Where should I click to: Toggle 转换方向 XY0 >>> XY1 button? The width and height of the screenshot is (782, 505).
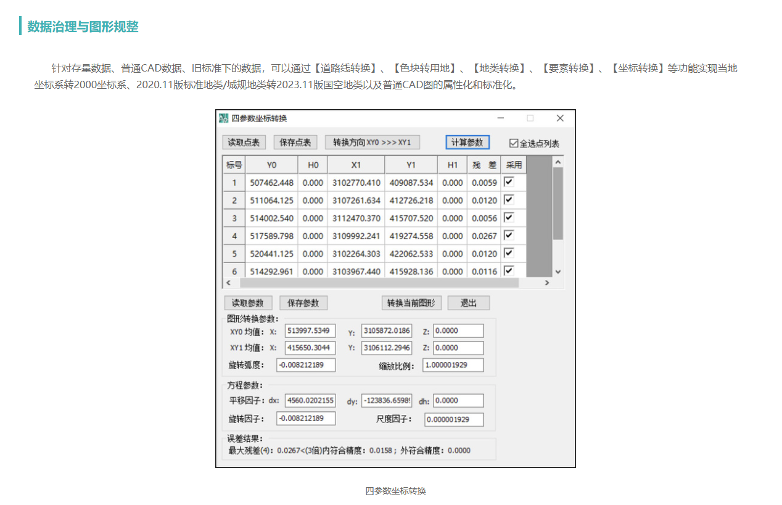click(x=372, y=142)
